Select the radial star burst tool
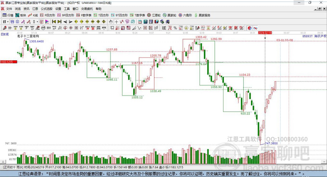This screenshot has height=177, width=327. coord(71,28)
